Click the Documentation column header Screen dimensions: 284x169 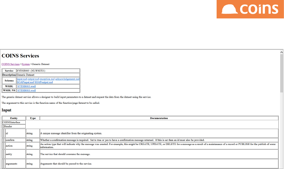tap(159, 118)
